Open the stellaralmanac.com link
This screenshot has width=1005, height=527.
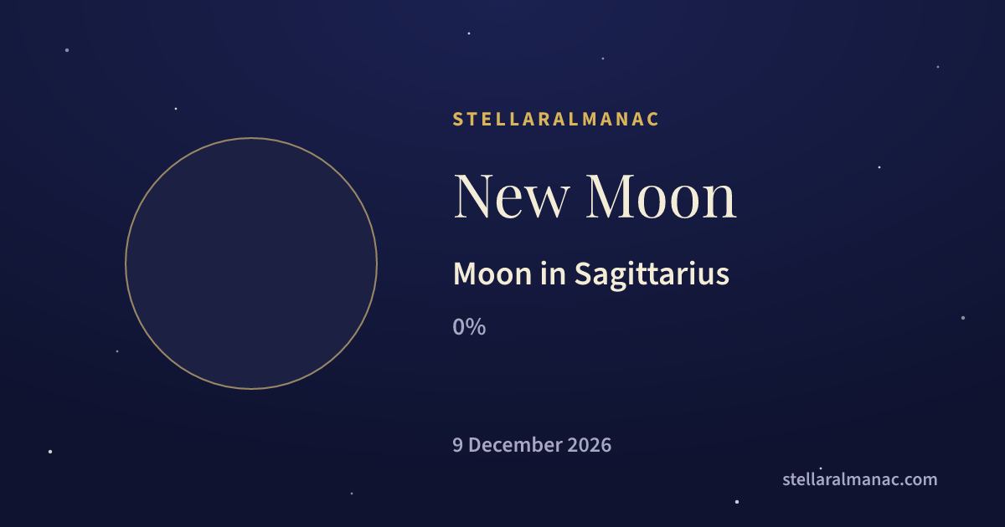859,480
